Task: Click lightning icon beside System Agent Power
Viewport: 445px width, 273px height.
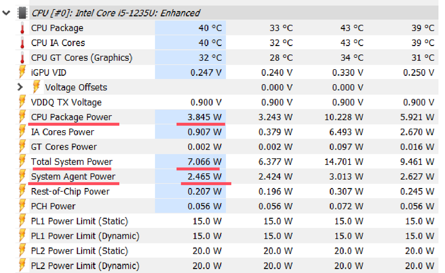Action: click(22, 176)
